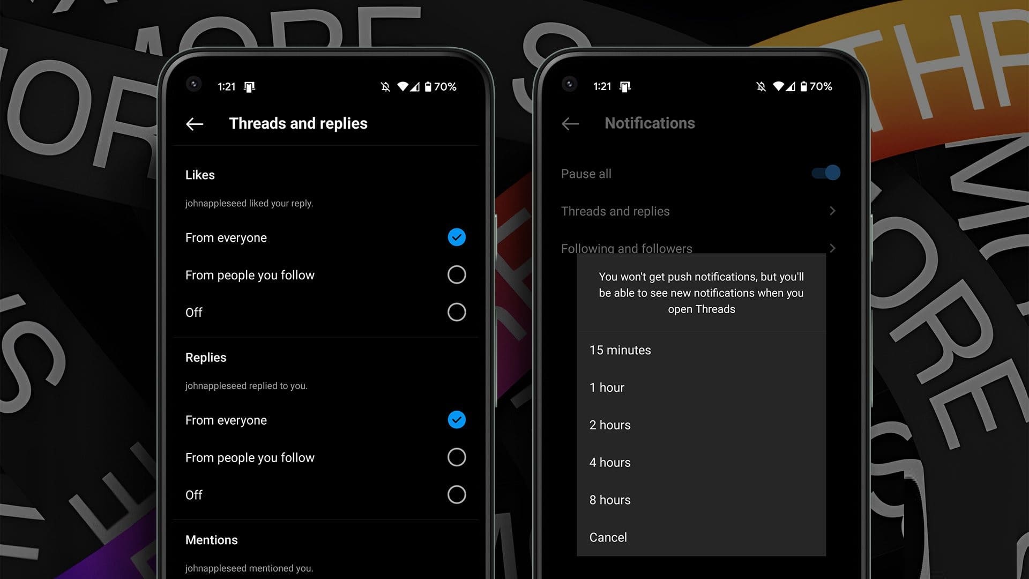Tap the silent/mute bell icon in status bar

point(382,86)
